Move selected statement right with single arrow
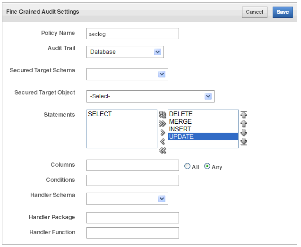 tap(163, 132)
